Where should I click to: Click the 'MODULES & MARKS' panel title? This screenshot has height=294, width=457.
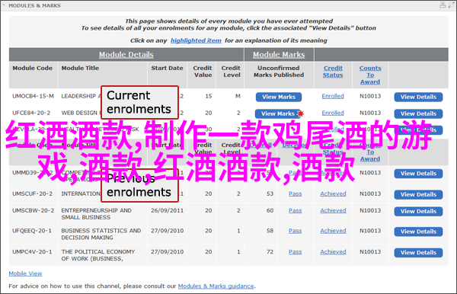click(x=35, y=5)
